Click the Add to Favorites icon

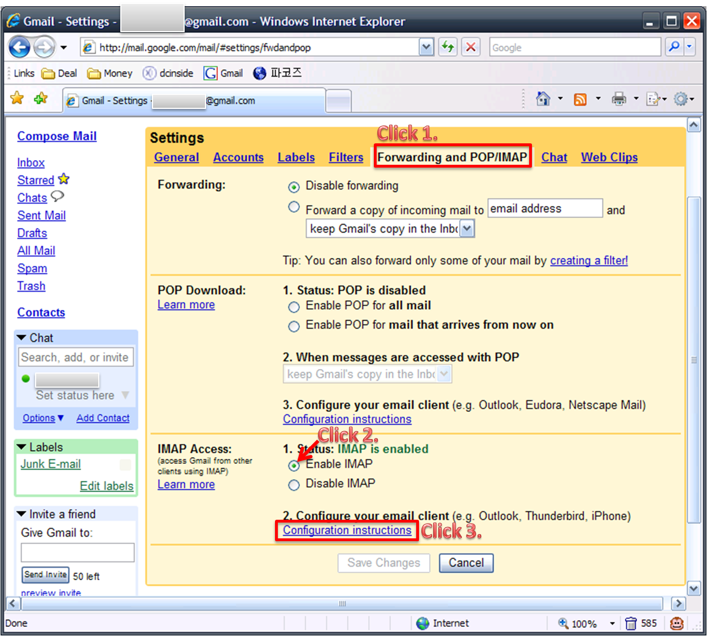tap(41, 98)
